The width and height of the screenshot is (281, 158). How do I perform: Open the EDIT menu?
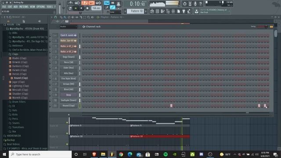10,7
